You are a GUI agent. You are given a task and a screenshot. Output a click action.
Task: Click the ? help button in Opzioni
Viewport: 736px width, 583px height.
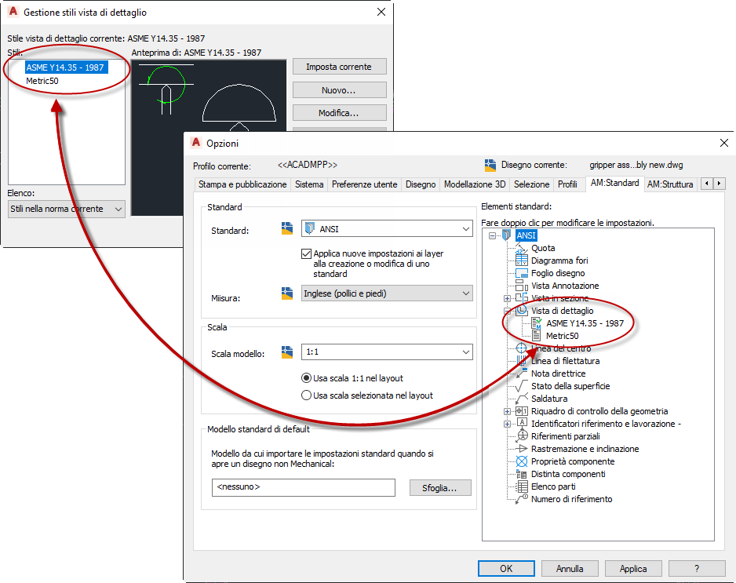[697, 568]
